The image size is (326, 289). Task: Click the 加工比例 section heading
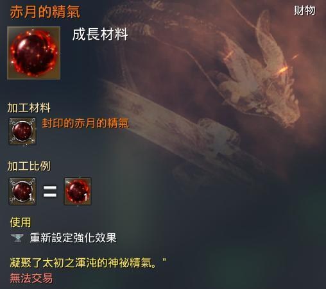click(x=29, y=166)
